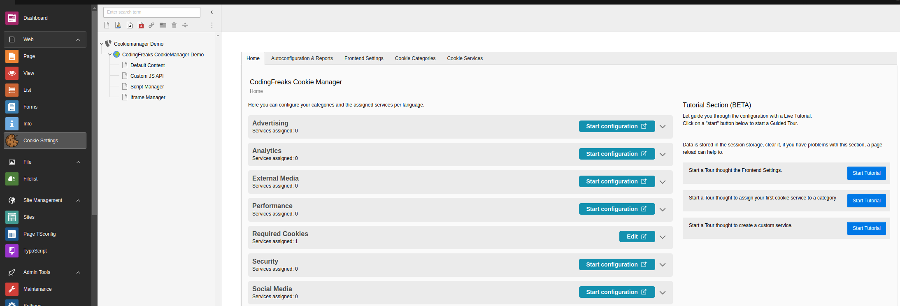Viewport: 900px width, 306px height.
Task: Start the Frontend Settings tutorial
Action: pos(866,173)
